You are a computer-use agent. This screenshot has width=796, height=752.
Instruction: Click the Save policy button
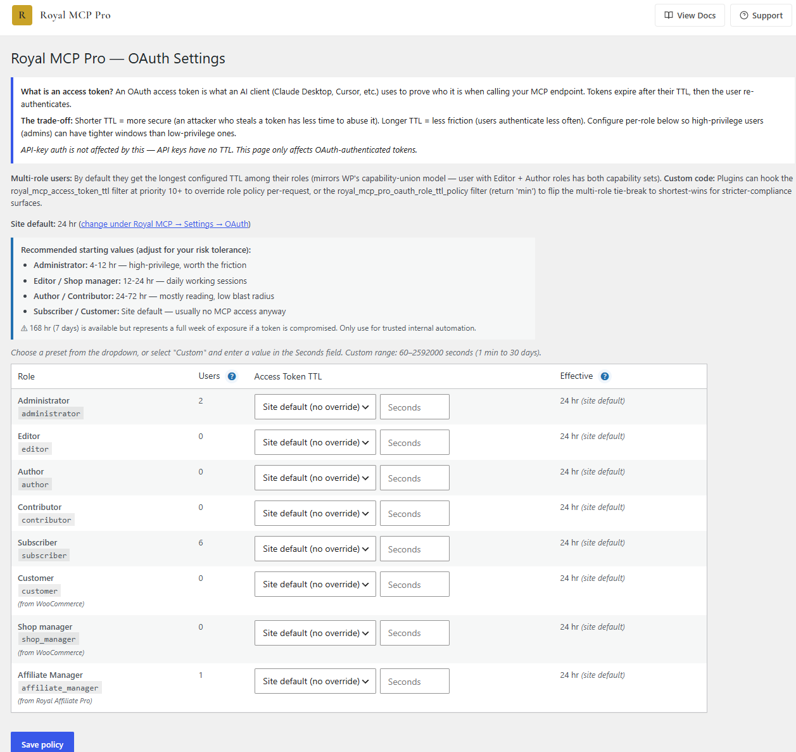pos(42,744)
